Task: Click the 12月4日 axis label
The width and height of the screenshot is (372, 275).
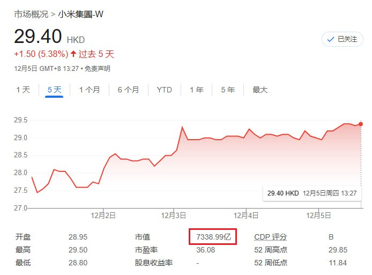Action: (246, 215)
